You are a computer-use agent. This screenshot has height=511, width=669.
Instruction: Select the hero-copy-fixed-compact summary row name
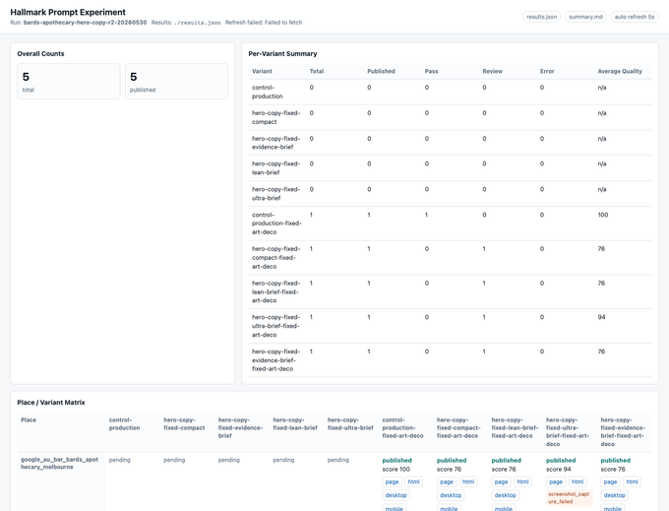pyautogui.click(x=276, y=117)
